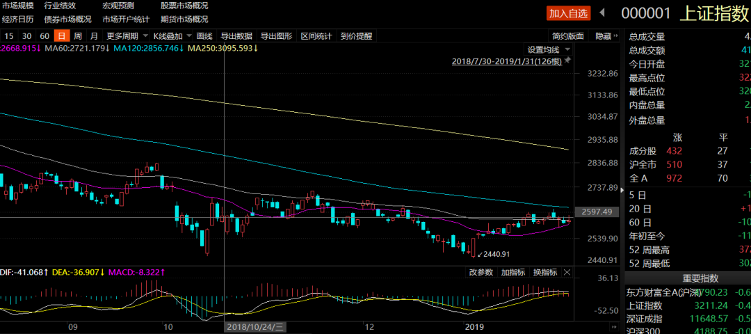Open 债券市场概况 from the top menu
This screenshot has width=751, height=334.
coord(67,19)
